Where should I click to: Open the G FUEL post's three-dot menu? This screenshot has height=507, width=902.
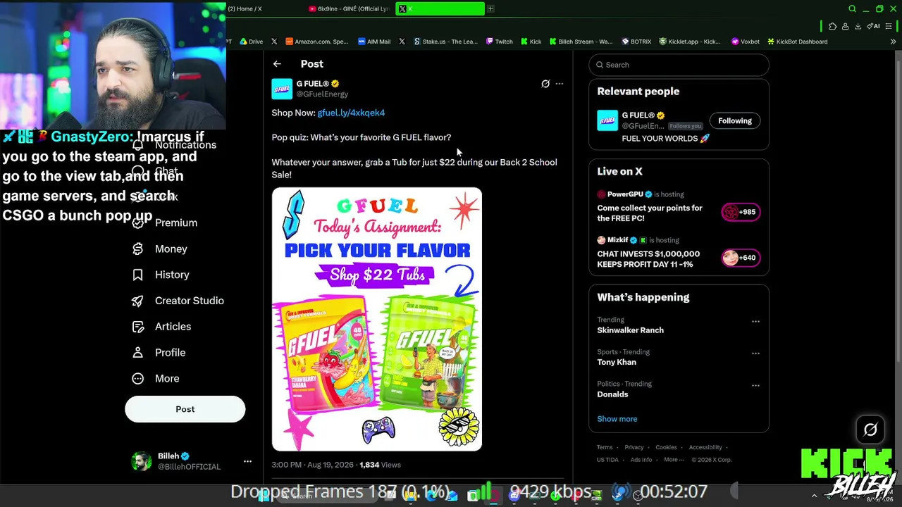tap(560, 84)
